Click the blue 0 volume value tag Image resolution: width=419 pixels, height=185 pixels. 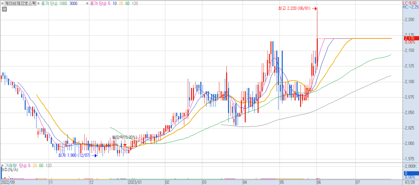[x=411, y=173]
